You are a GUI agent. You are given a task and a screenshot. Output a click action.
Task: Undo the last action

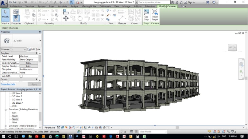click(26, 2)
